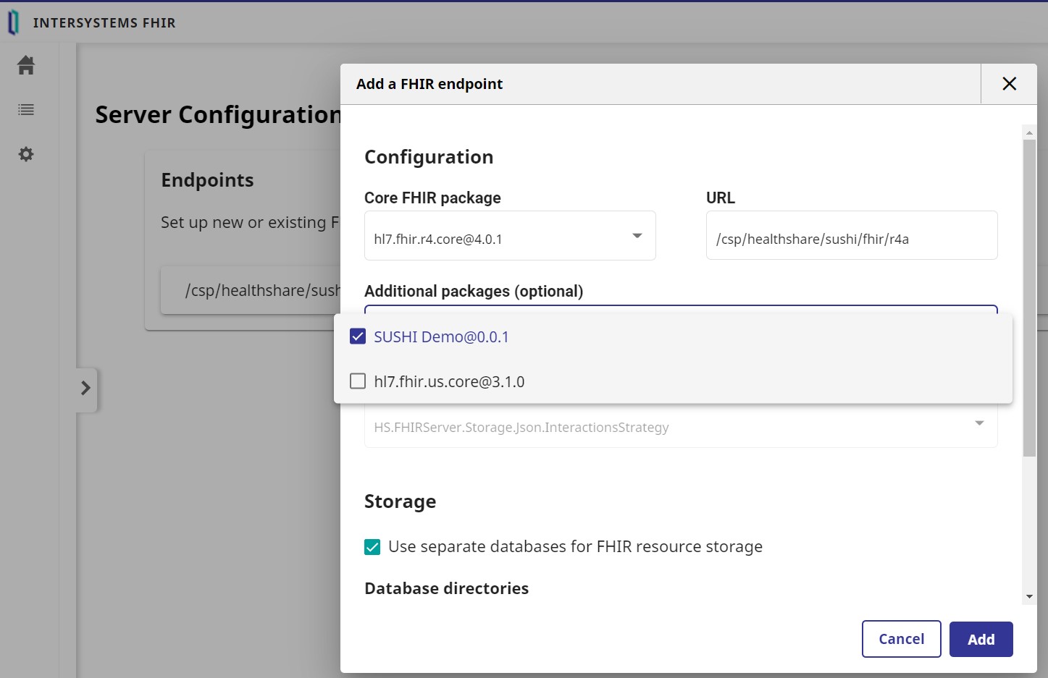Open the list view sidebar icon
Screen dimensions: 1048x678
[x=26, y=110]
